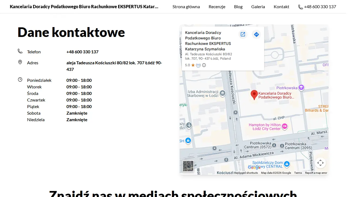Image resolution: width=350 pixels, height=197 pixels.
Task: Switch to satellite imagery thumbnail
Action: click(188, 166)
